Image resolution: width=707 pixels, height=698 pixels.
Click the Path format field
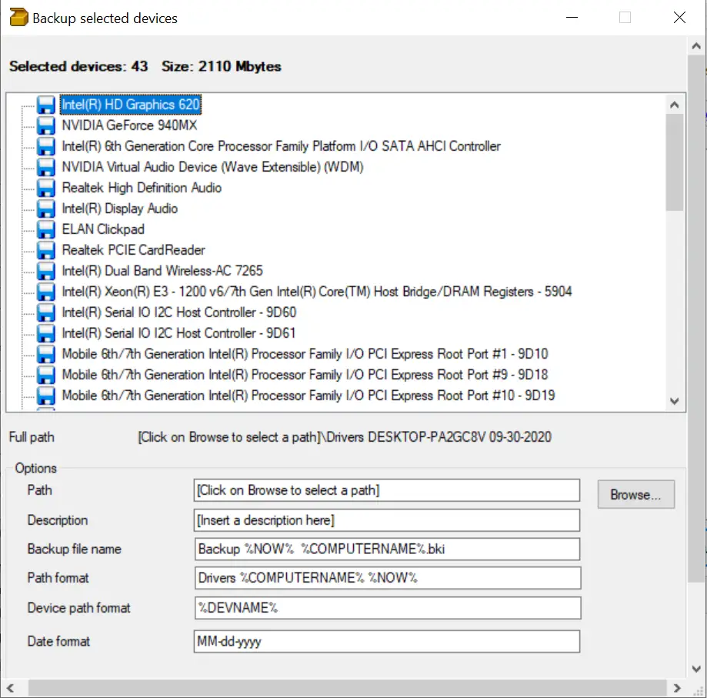coord(387,578)
